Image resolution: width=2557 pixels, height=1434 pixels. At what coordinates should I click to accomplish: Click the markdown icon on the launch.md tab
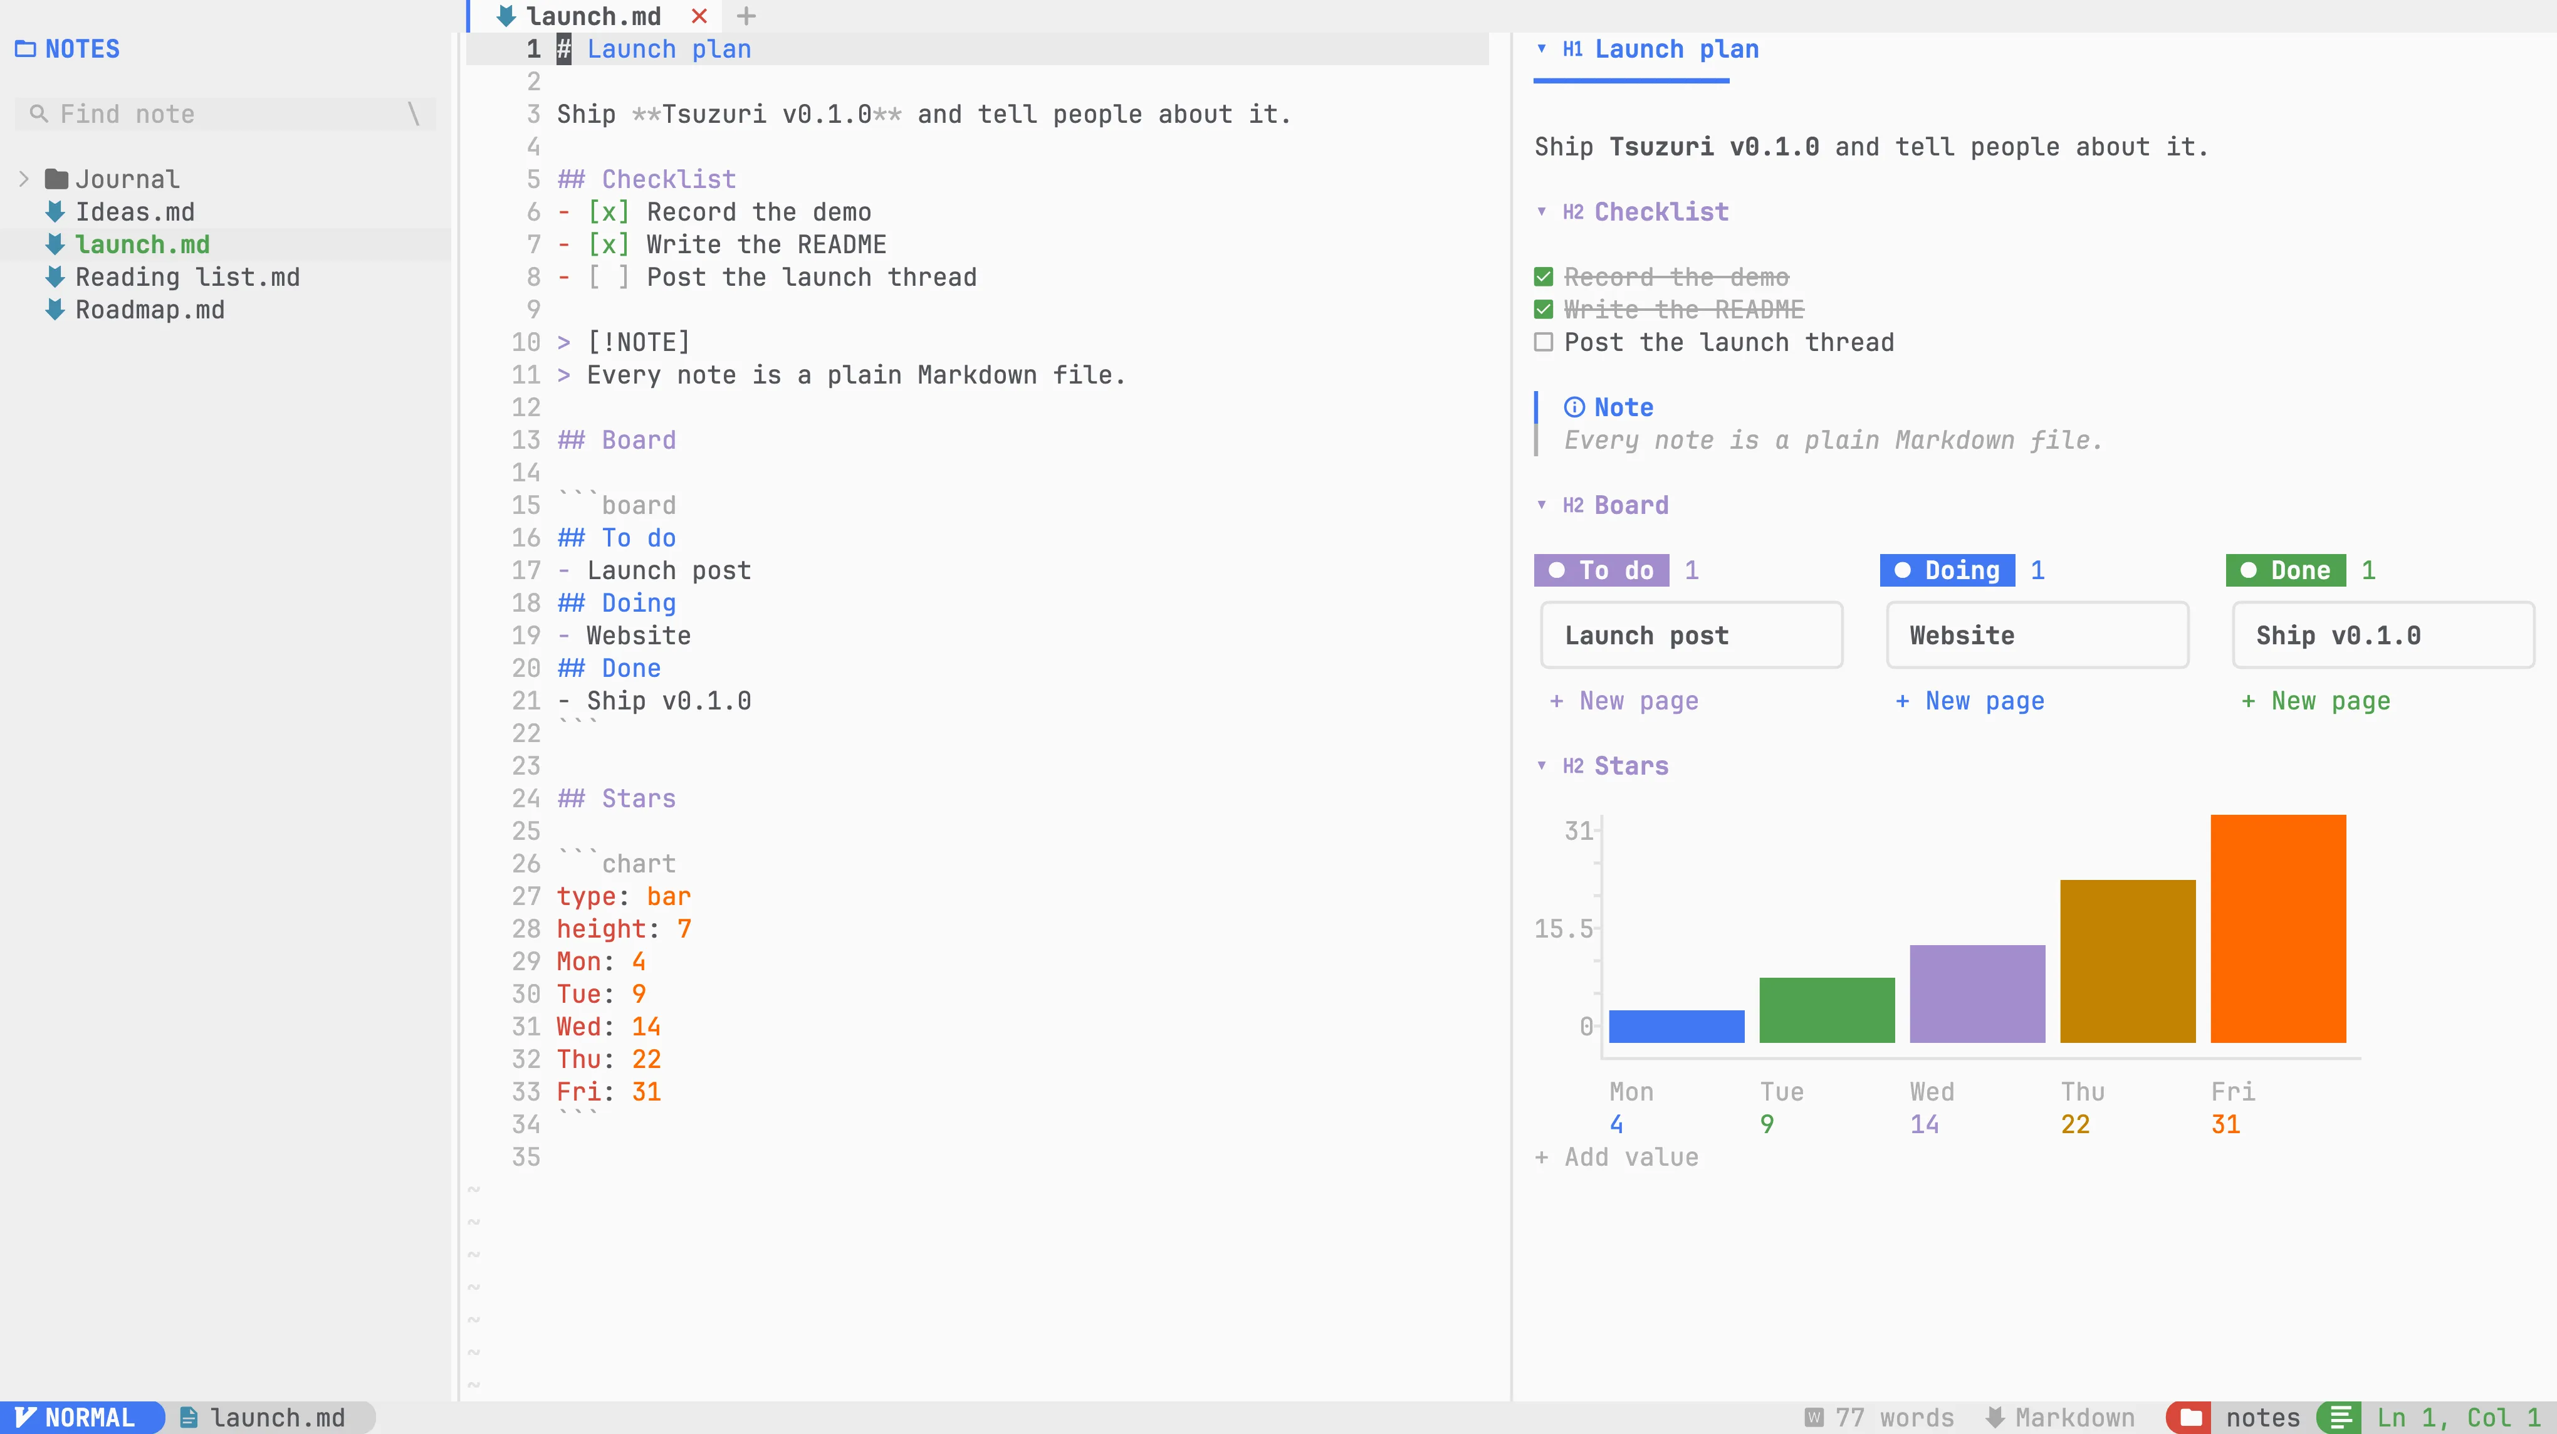[x=506, y=16]
